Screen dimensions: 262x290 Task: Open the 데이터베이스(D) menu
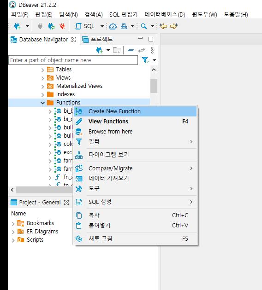pos(165,14)
